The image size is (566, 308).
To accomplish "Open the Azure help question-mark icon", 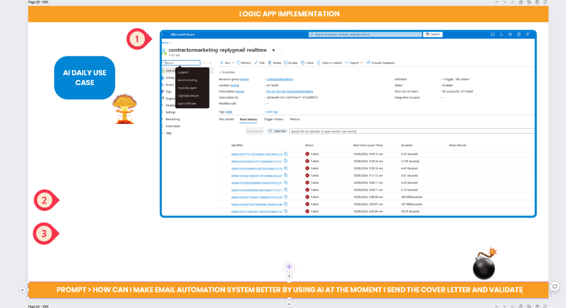I will tap(518, 35).
